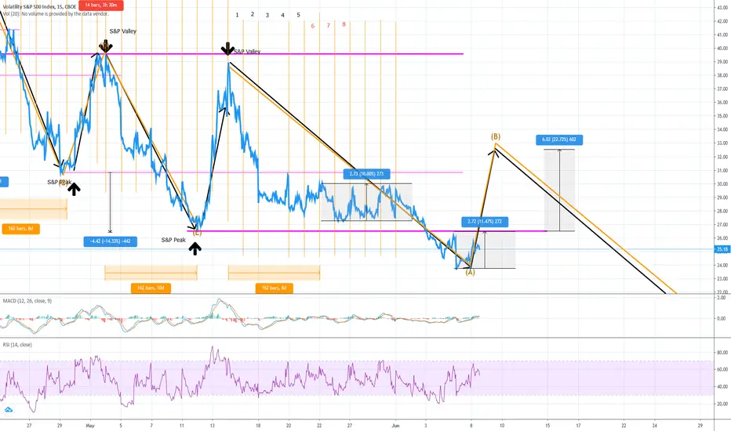The width and height of the screenshot is (731, 431).
Task: Click date 10 on the time axis
Action: click(x=502, y=426)
